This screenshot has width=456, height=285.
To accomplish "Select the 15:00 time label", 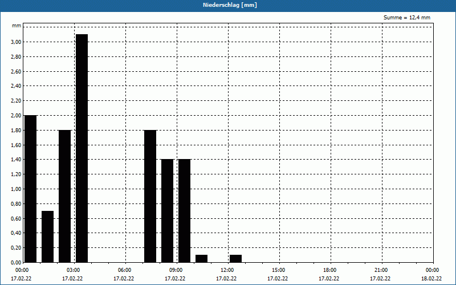I will [x=278, y=270].
